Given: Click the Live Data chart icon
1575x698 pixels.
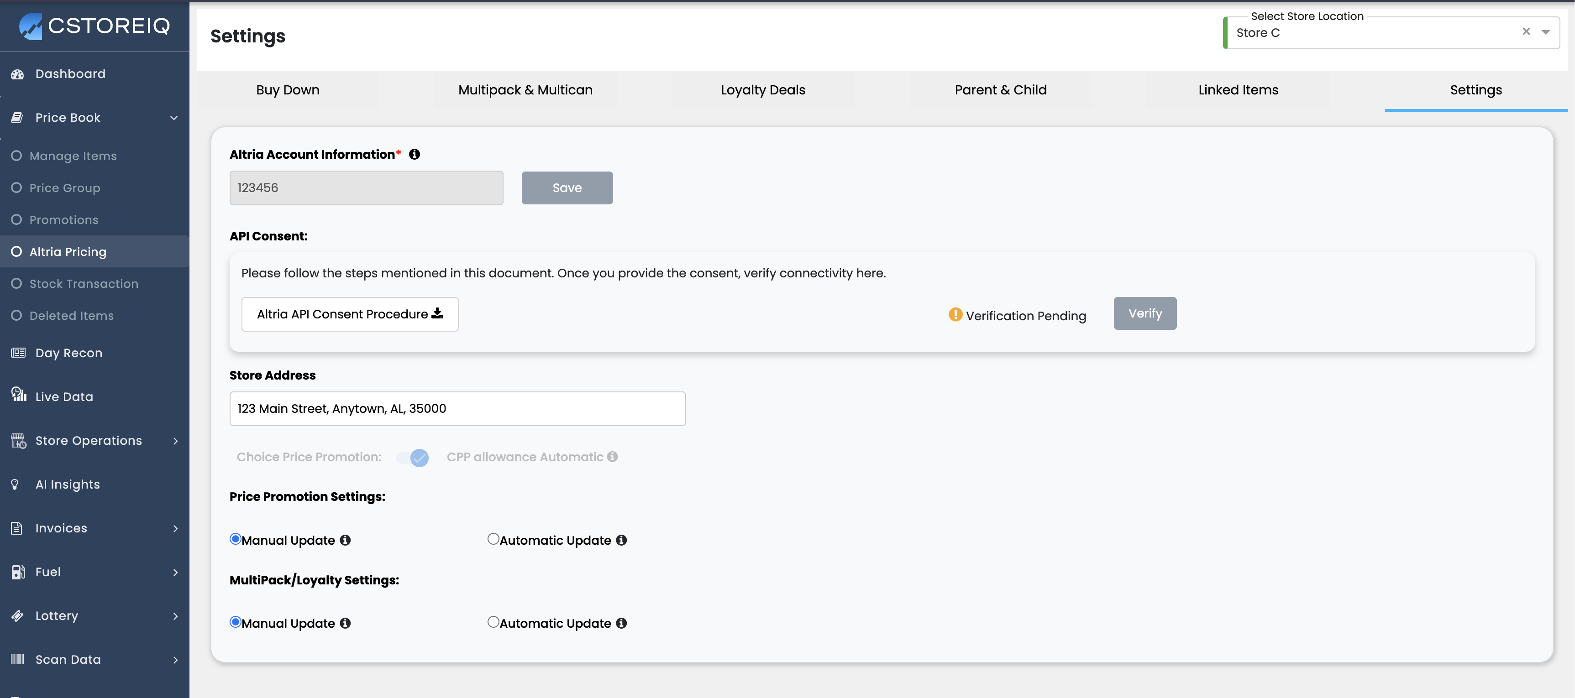Looking at the screenshot, I should click(18, 395).
